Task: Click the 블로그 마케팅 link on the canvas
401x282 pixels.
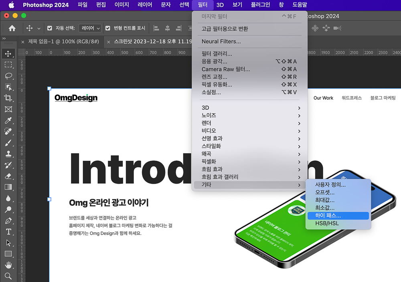Action: (383, 98)
